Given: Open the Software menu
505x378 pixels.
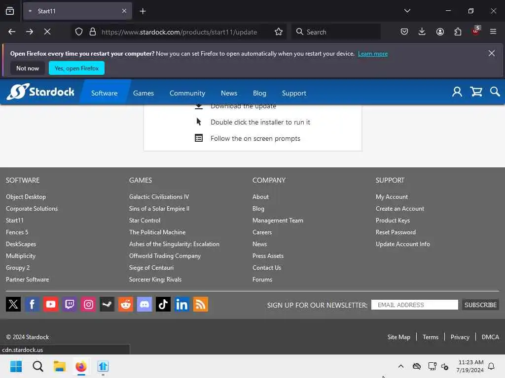Looking at the screenshot, I should pyautogui.click(x=105, y=93).
